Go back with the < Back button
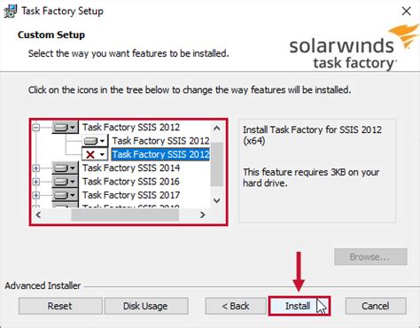Viewport: 420px width, 328px height. pos(236,306)
